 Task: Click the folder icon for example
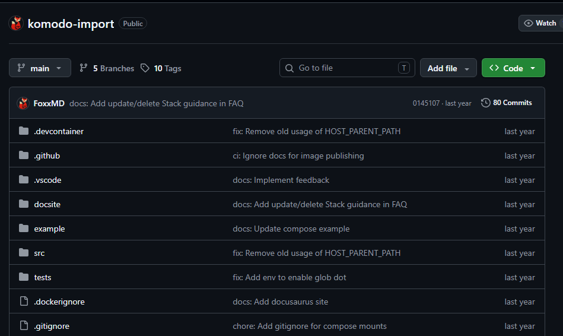(x=24, y=228)
